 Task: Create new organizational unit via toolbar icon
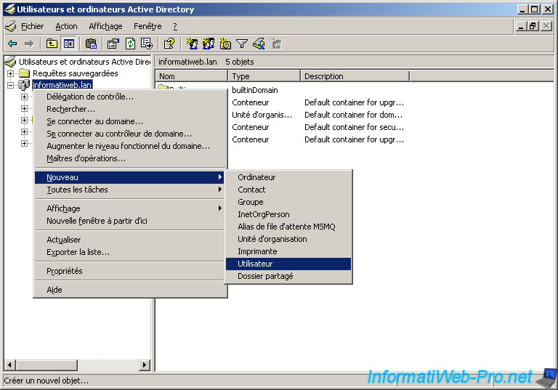point(225,44)
